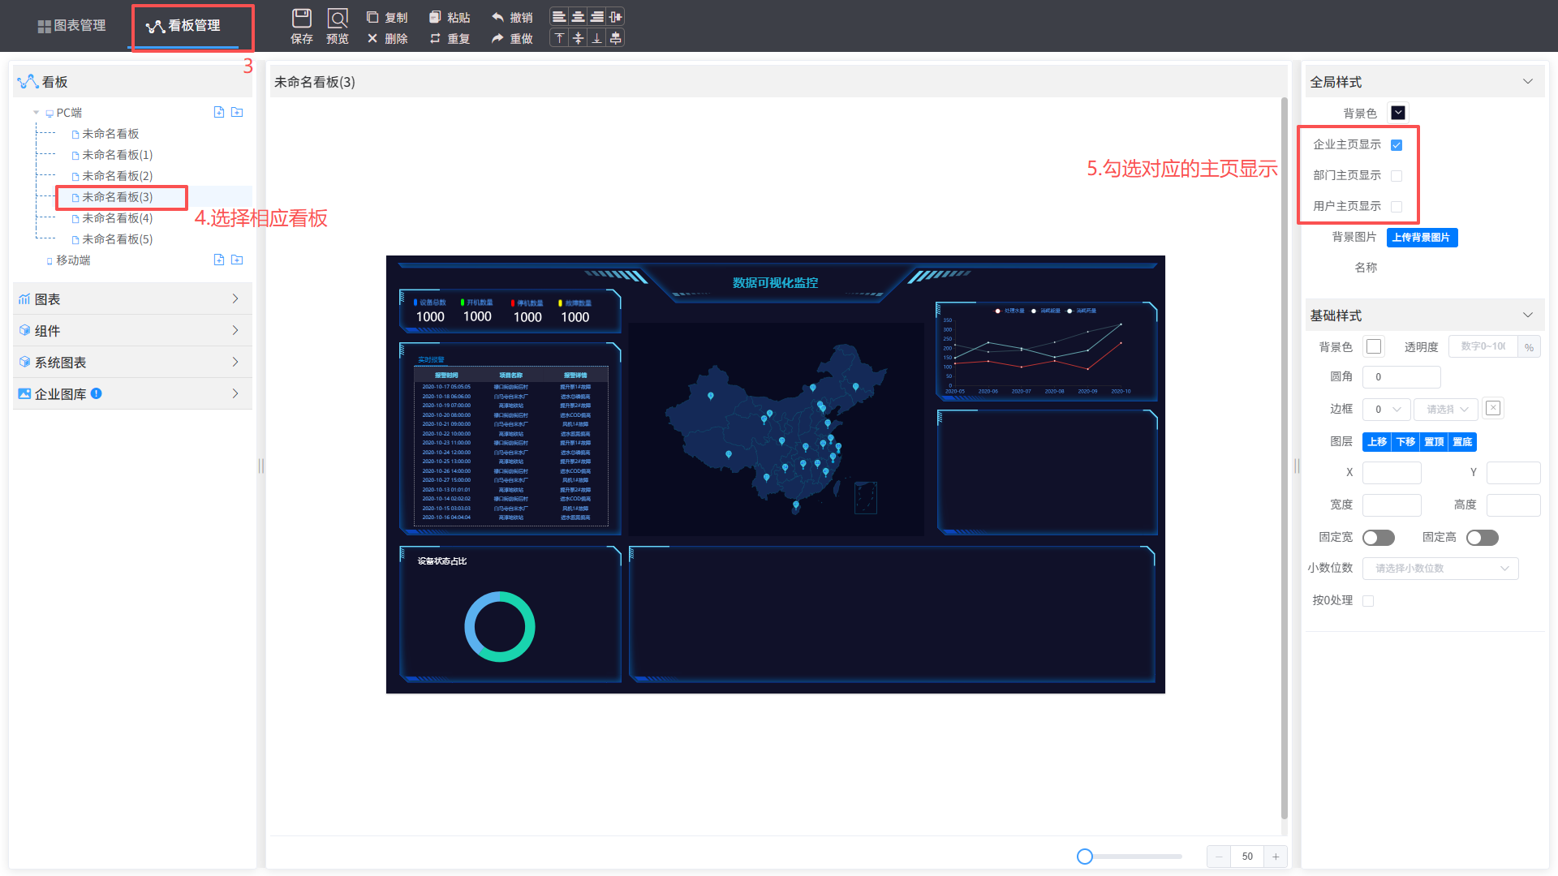Click the align-left icon in toolbar

point(559,17)
